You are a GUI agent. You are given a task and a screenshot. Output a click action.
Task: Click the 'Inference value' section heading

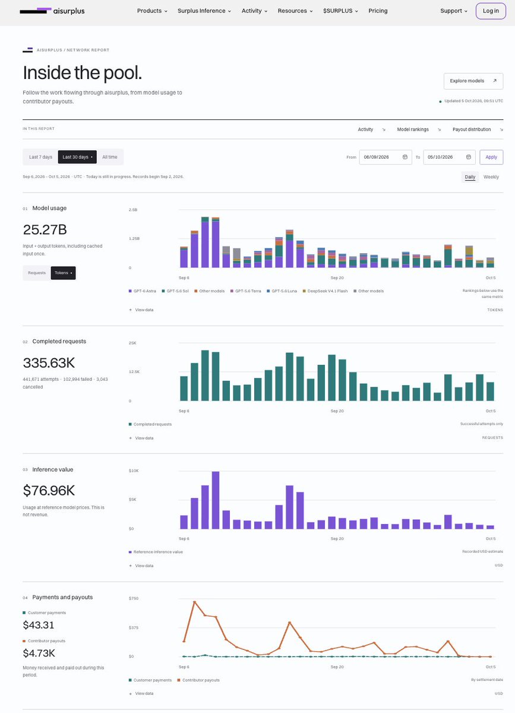pos(53,469)
